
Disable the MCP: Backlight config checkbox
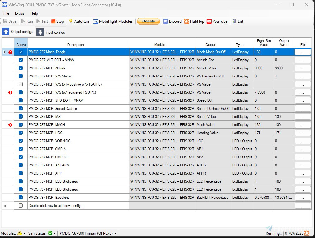tap(21, 198)
